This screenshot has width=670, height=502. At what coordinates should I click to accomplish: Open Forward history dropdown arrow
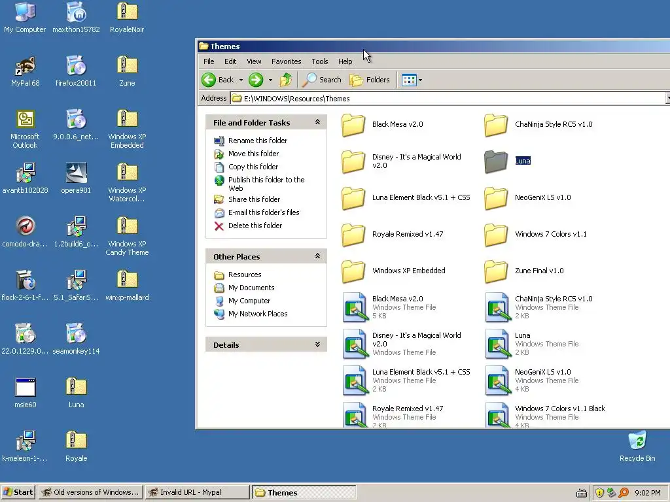(x=270, y=80)
